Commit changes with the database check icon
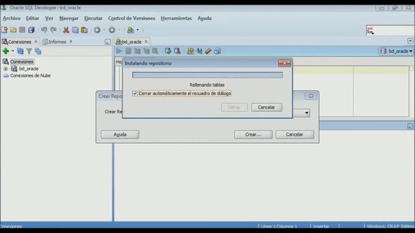 (168, 51)
